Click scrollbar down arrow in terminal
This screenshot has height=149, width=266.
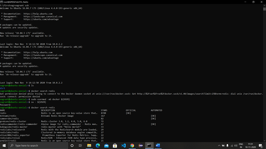[x=264, y=141]
